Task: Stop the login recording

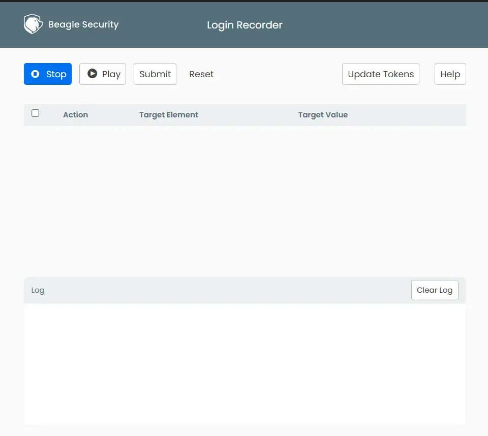Action: [48, 74]
